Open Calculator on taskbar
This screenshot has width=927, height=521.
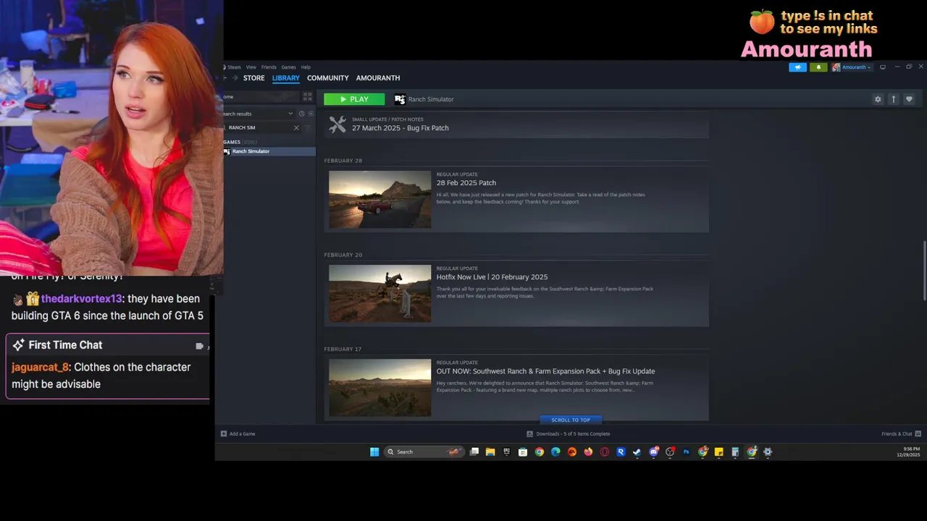coord(735,452)
